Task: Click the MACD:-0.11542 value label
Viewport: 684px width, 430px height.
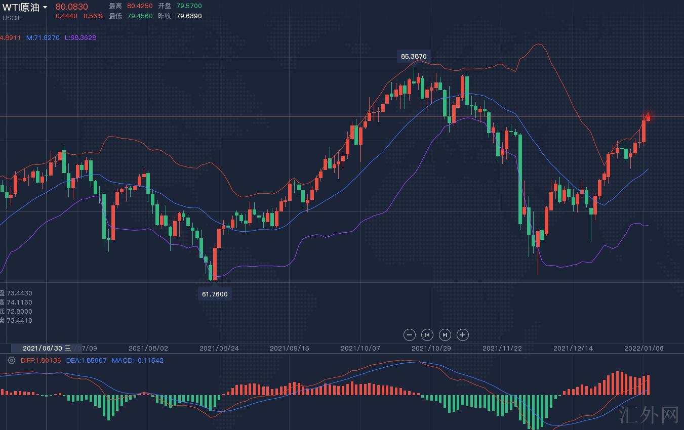Action: [138, 361]
